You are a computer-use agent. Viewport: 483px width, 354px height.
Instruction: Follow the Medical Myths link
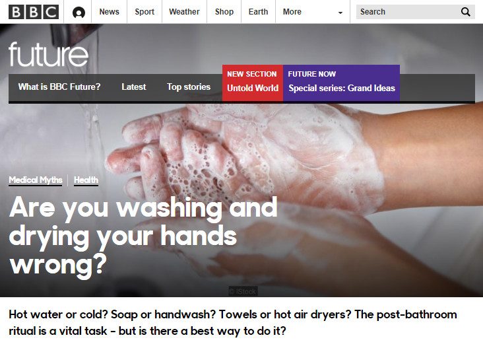pos(36,180)
